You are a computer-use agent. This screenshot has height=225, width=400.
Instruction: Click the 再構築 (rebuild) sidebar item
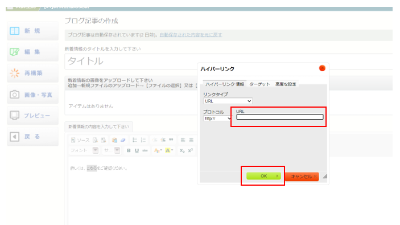pos(32,73)
